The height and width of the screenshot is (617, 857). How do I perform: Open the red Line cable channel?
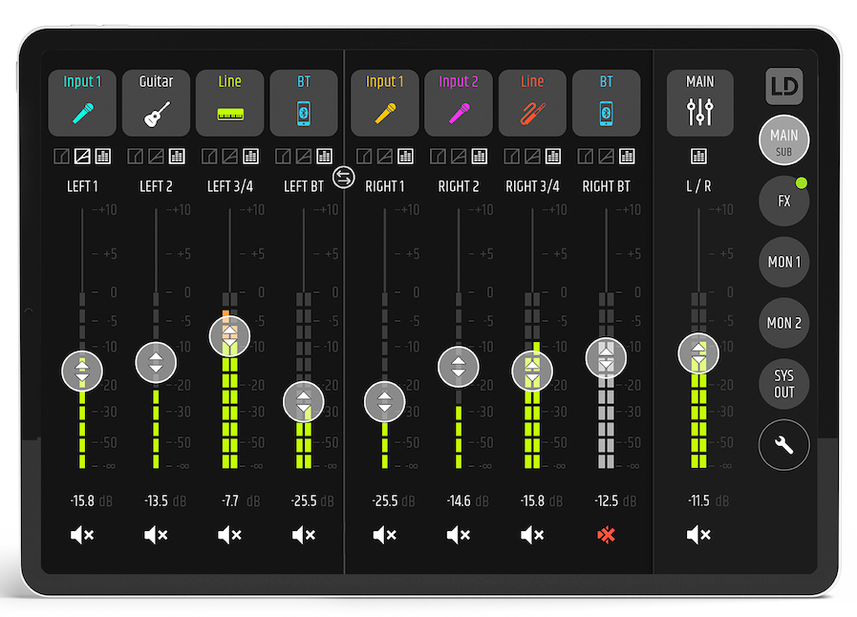(x=532, y=103)
